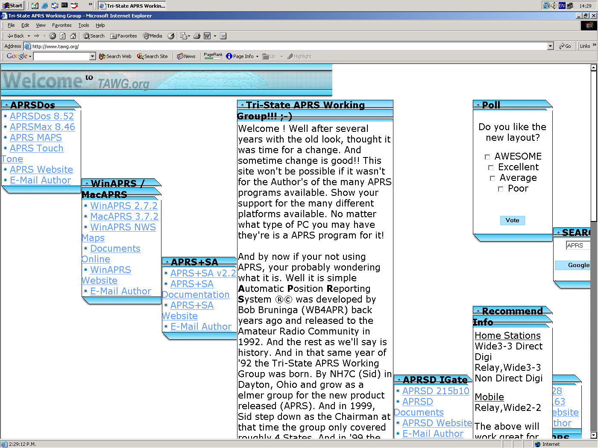Launch Internet Explorer from Quick Launch

(x=45, y=6)
